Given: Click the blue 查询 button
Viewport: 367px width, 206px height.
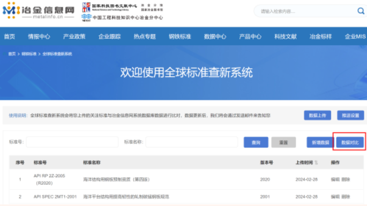Looking at the screenshot, I should point(256,142).
